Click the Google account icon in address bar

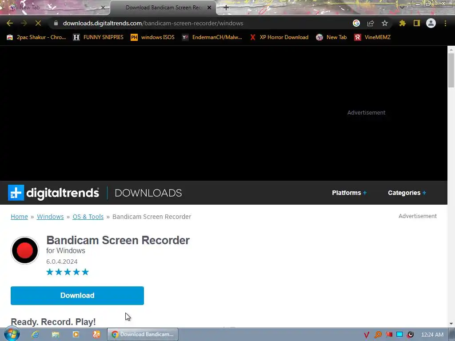coord(356,23)
